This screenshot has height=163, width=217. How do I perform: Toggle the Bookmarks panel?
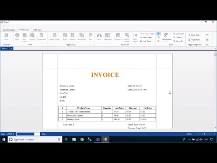point(118,37)
